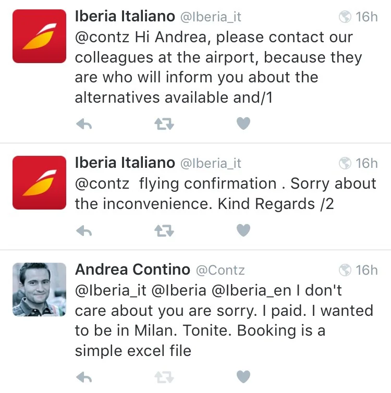Tap the @contz mention in second tweet

click(x=102, y=183)
